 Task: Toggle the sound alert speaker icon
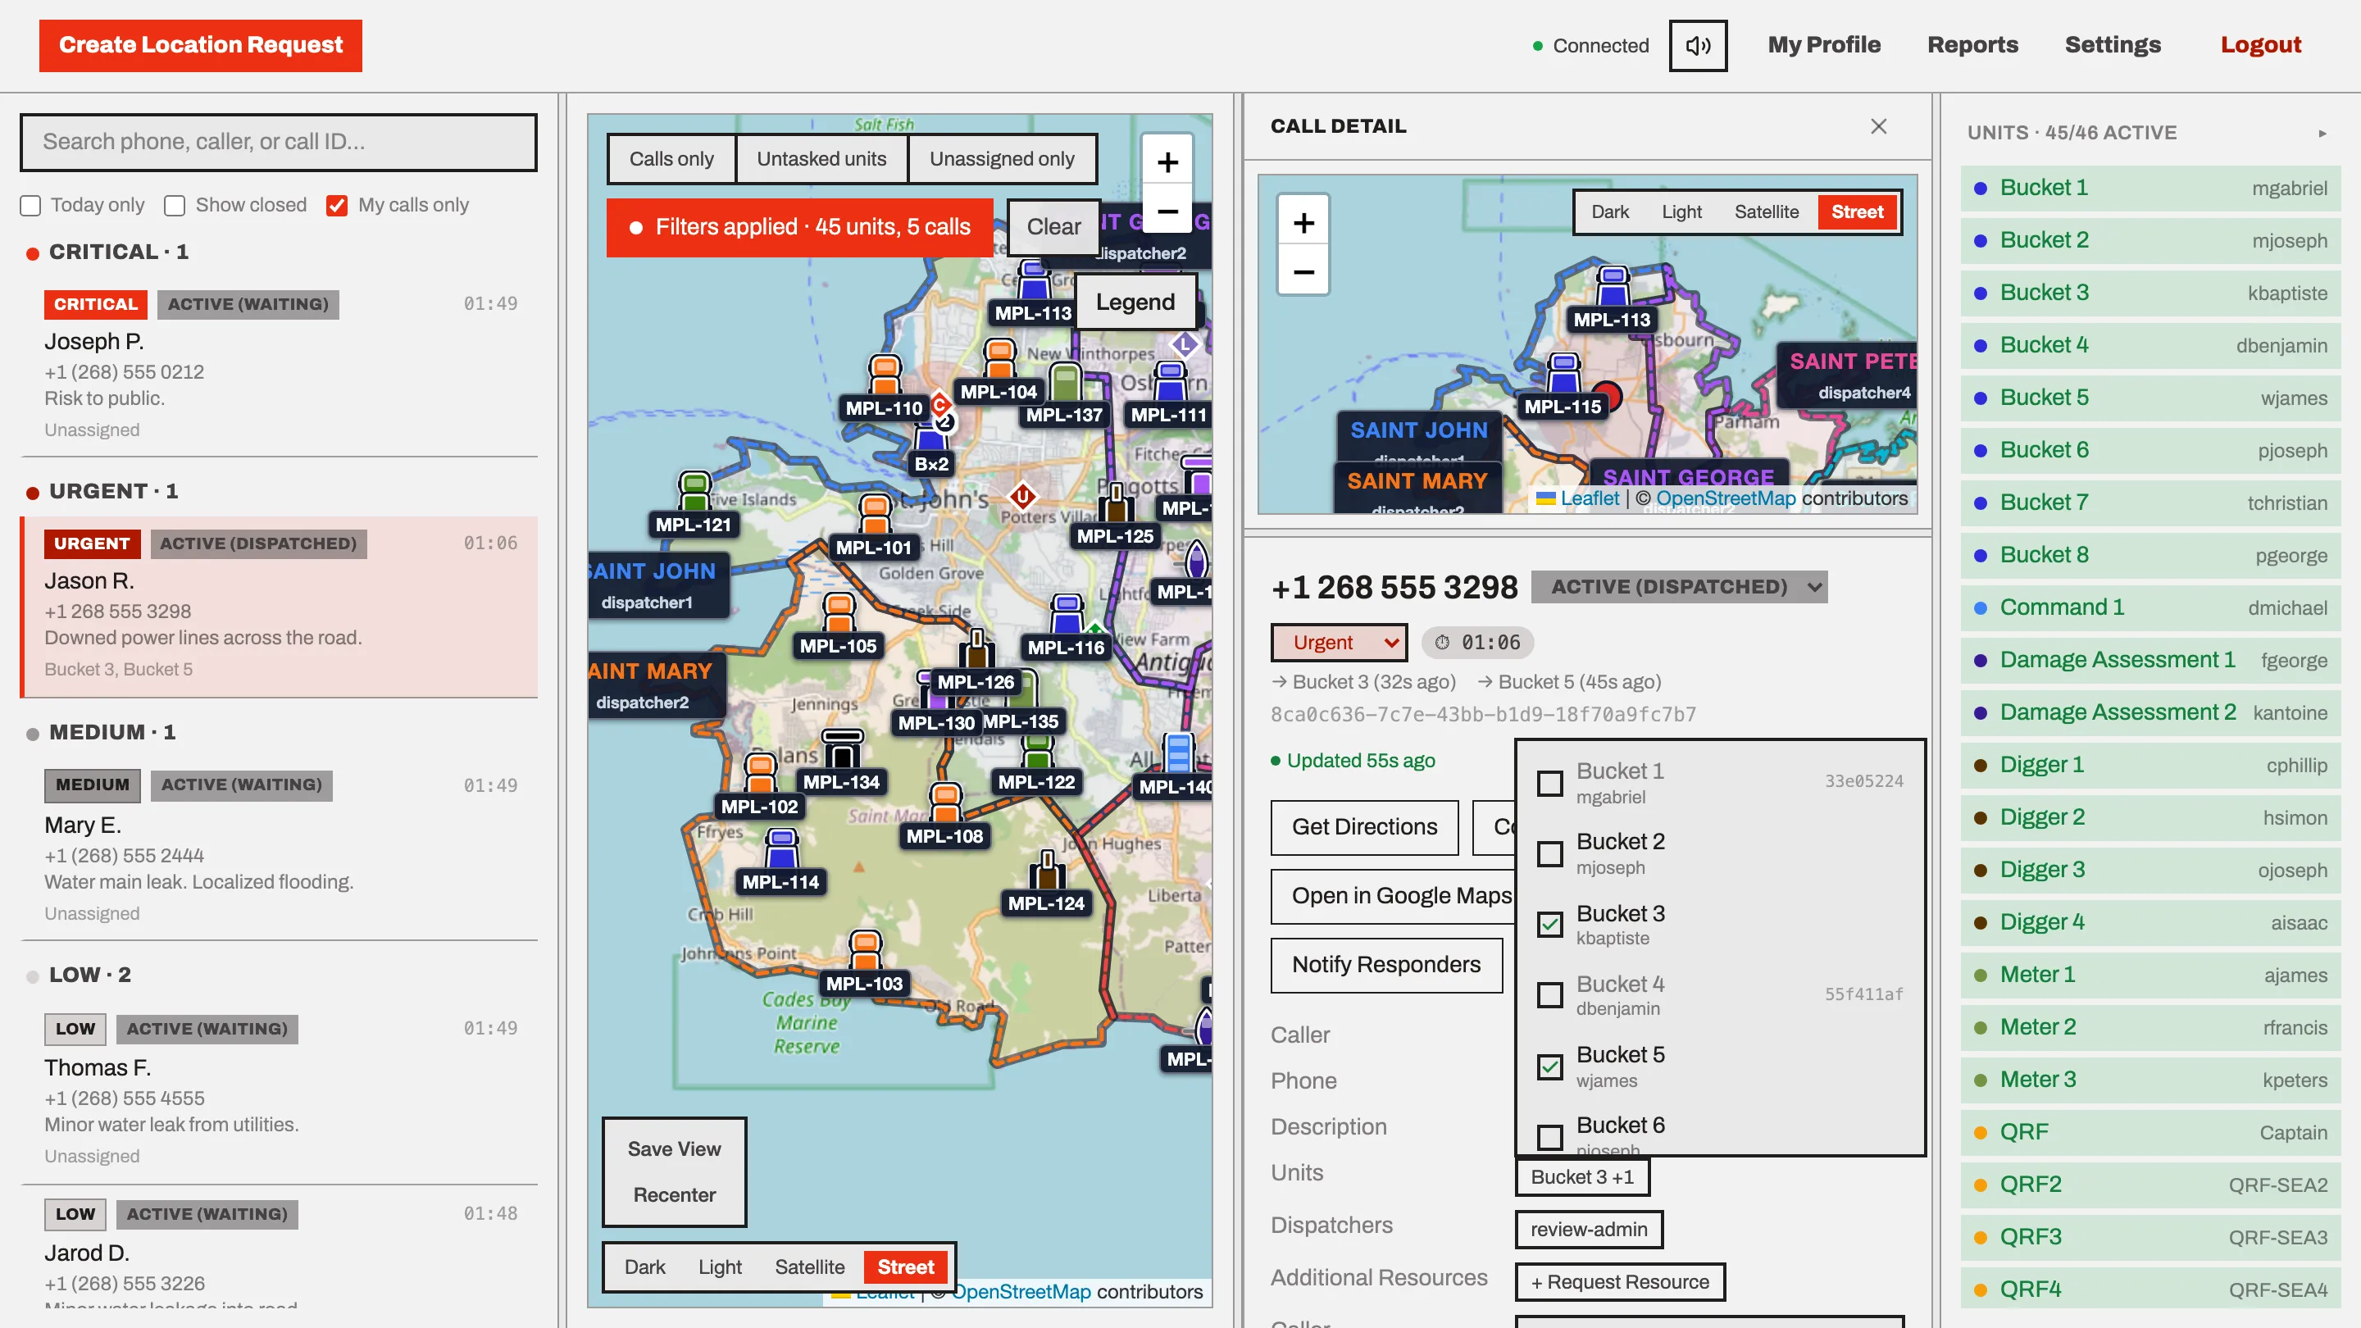(x=1698, y=45)
